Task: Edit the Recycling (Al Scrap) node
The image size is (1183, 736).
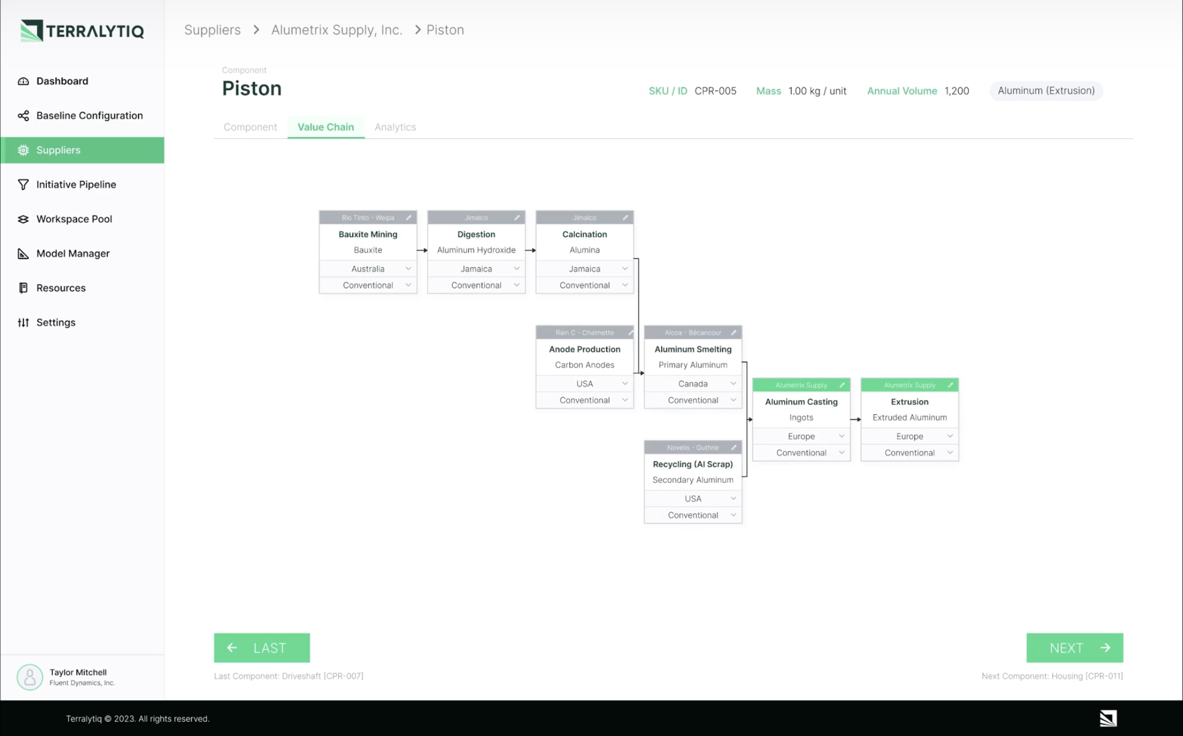Action: pos(734,447)
